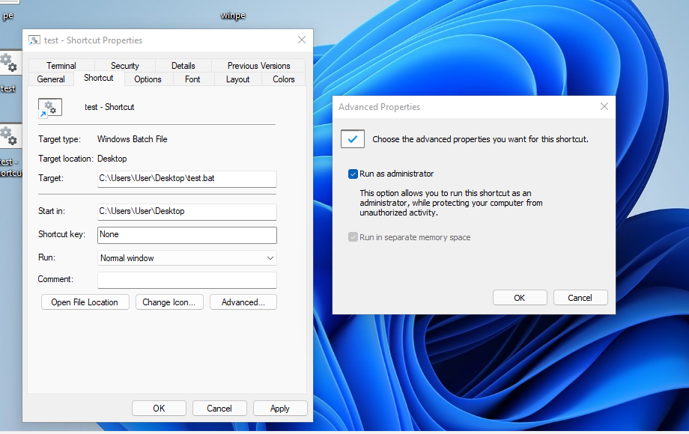Click the Change Icon... button
This screenshot has height=434, width=689.
click(169, 302)
